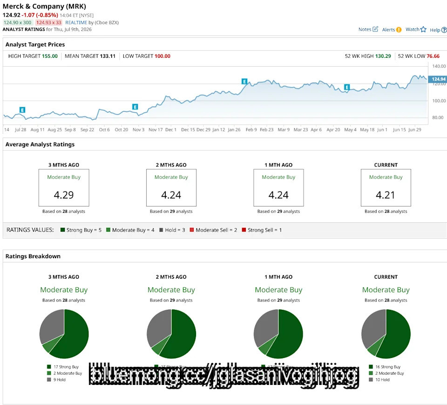Click the Ratings Breakdown section header

pyautogui.click(x=33, y=256)
